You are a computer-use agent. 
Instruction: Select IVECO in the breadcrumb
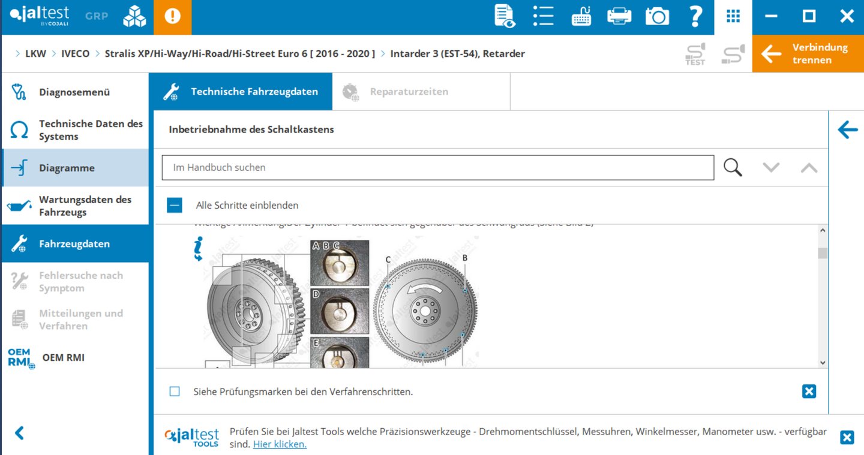point(76,54)
